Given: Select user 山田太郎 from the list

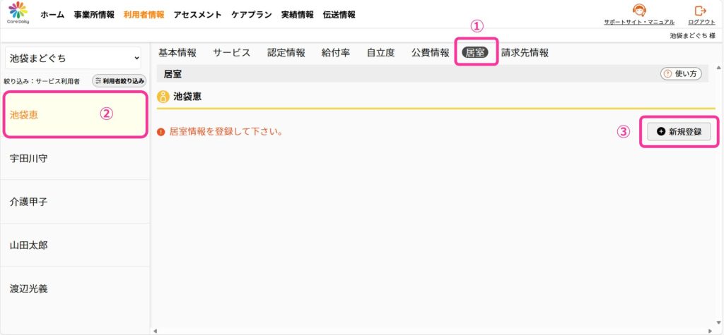Looking at the screenshot, I should [75, 245].
